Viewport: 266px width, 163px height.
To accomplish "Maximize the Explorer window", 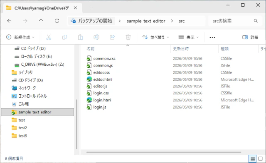I will point(243,5).
